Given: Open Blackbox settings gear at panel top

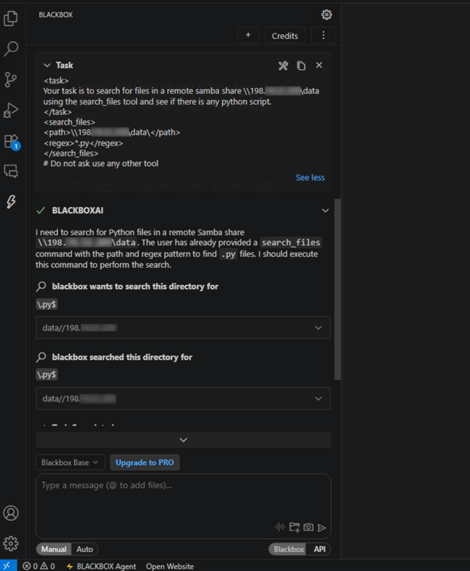Looking at the screenshot, I should coord(327,15).
